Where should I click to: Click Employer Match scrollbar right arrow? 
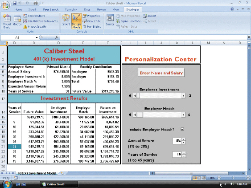pyautogui.click(x=183, y=115)
